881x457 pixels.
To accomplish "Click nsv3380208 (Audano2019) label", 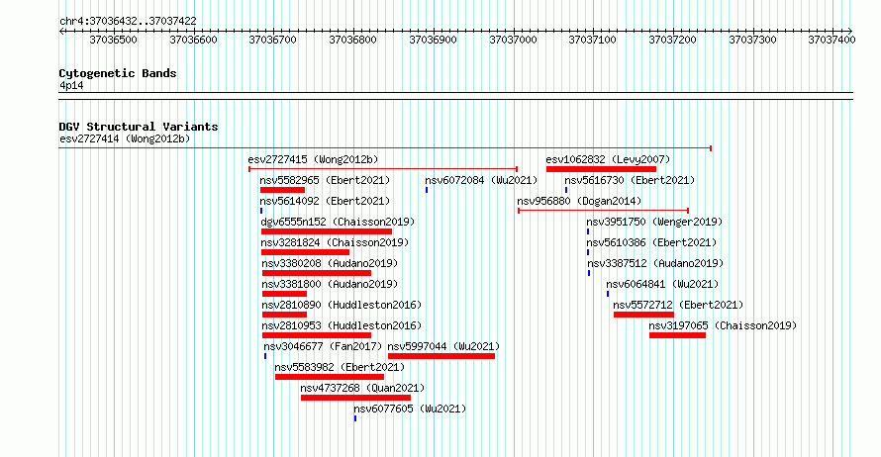I will (x=330, y=263).
